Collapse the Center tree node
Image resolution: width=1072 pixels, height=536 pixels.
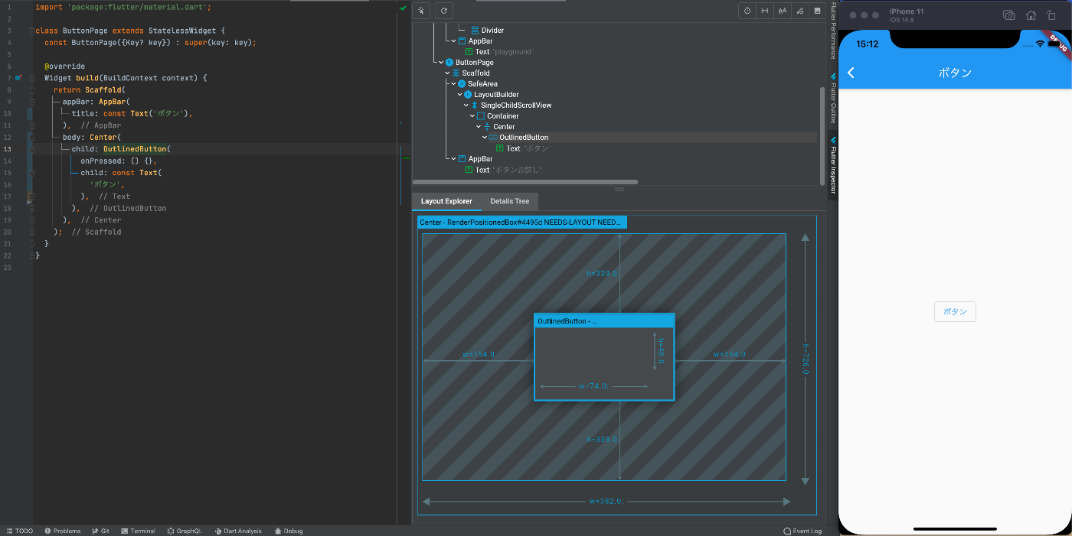coord(479,127)
